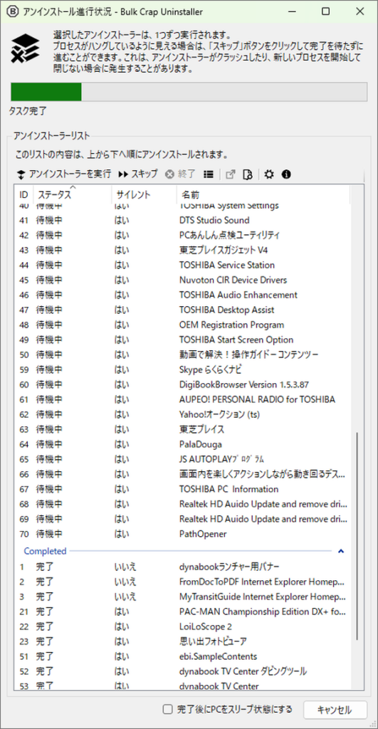Maximize the Bulk Crap Uninstaller window

[326, 11]
